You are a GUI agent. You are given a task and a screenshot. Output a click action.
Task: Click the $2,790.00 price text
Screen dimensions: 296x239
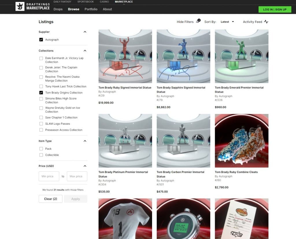pos(222,187)
